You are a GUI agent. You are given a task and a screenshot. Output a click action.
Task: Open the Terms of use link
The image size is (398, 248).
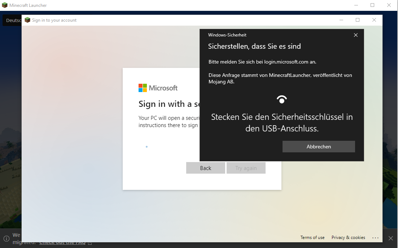312,237
